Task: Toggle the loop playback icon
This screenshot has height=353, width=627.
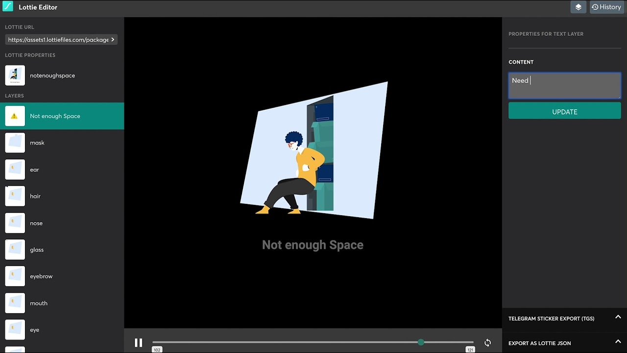Action: 487,343
